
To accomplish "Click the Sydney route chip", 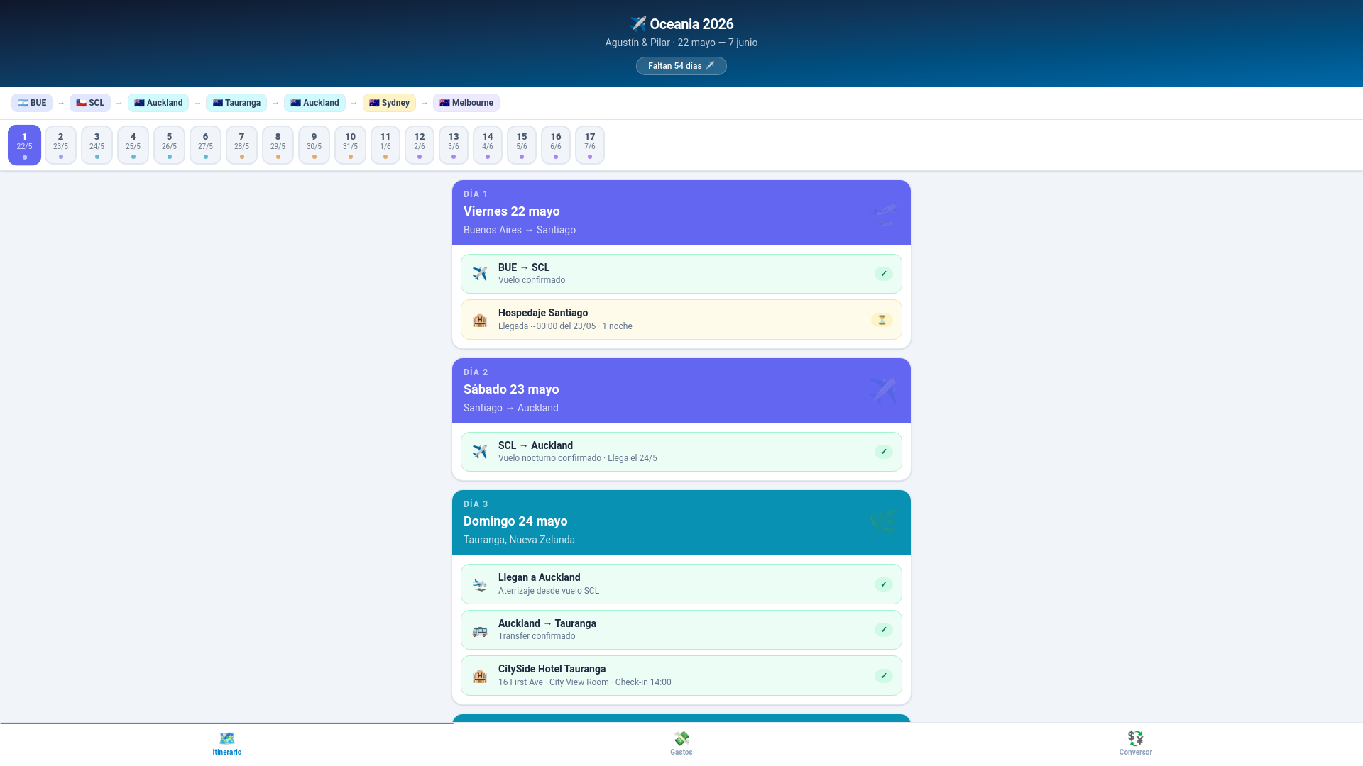I will pos(389,103).
